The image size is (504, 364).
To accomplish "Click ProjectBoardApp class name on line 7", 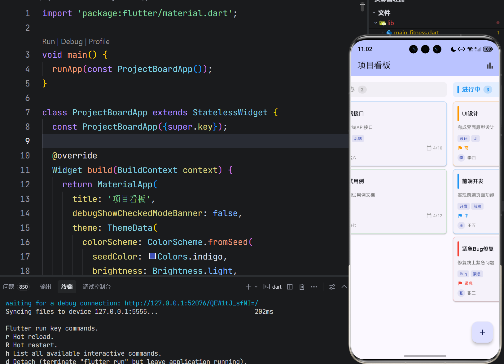I will tap(110, 113).
